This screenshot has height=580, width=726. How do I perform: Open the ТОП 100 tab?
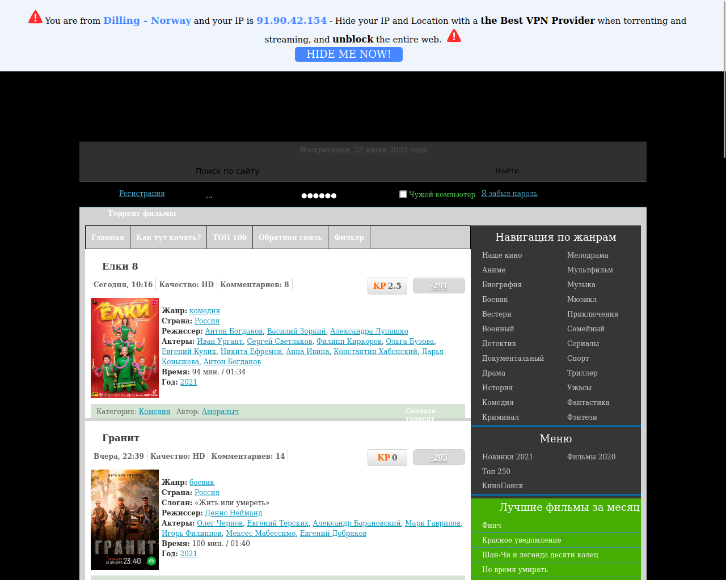click(230, 237)
